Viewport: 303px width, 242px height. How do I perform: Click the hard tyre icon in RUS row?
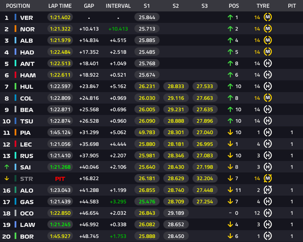pos(268,156)
